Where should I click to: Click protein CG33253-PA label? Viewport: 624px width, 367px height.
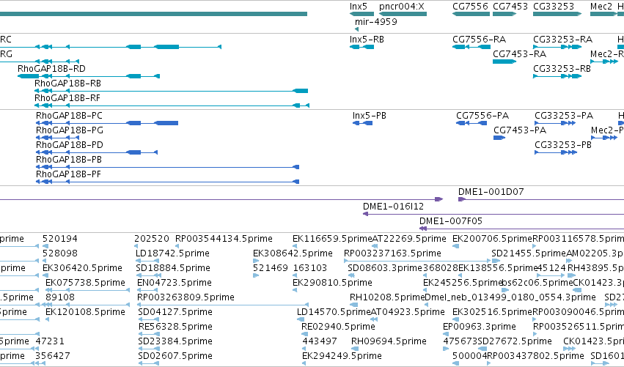(564, 116)
